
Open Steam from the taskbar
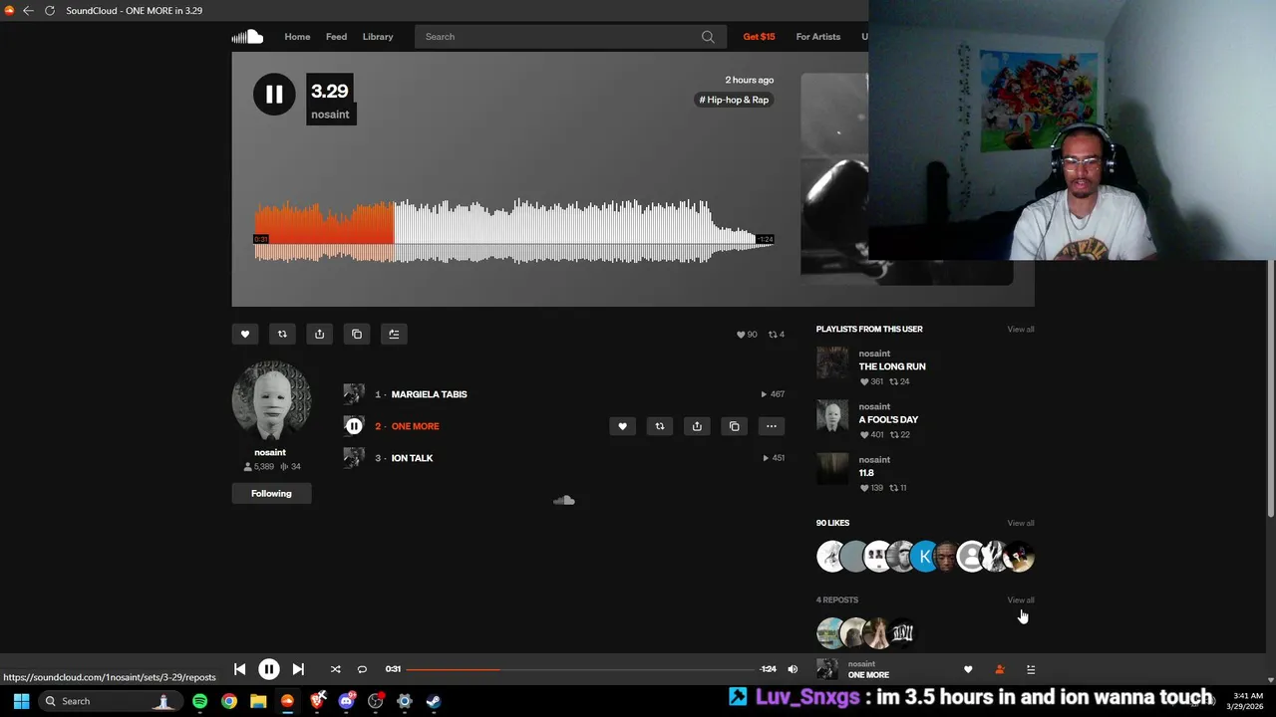(x=434, y=701)
